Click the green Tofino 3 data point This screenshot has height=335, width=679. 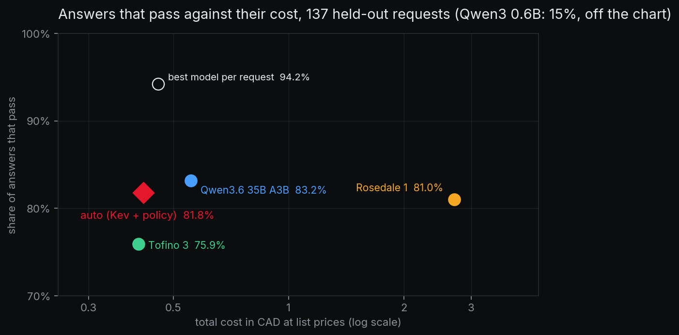coord(139,244)
